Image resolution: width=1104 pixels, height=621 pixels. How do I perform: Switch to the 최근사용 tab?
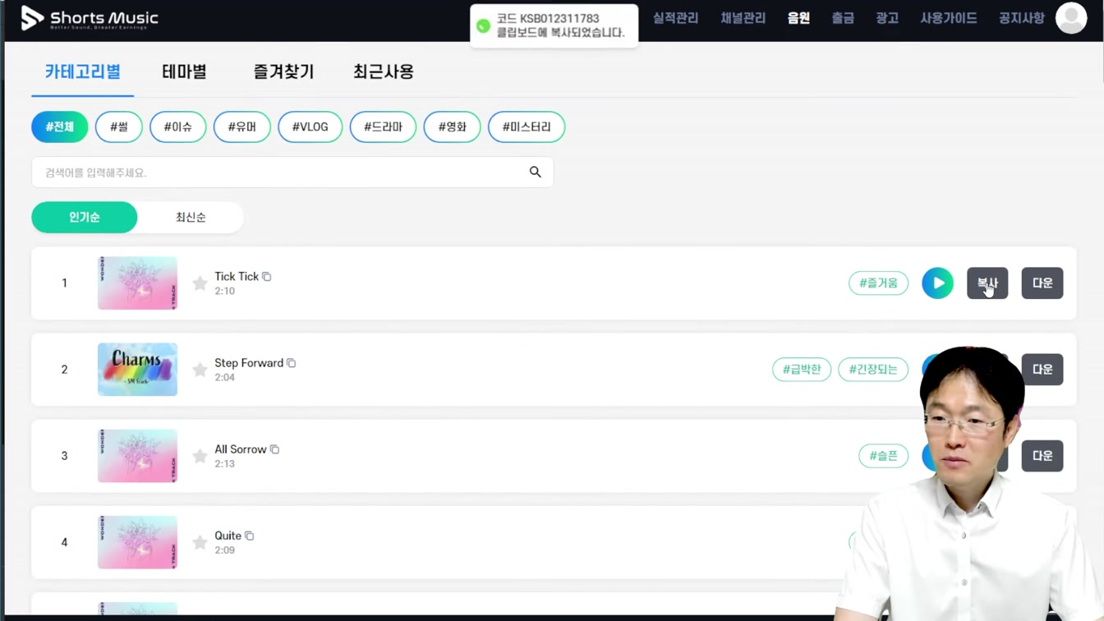(x=384, y=71)
